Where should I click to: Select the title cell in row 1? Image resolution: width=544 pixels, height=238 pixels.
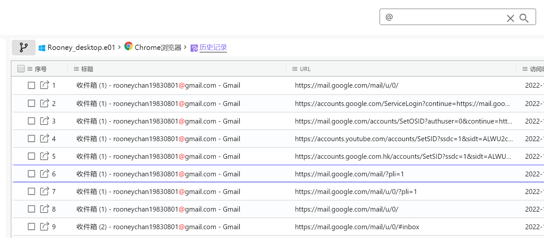tap(158, 85)
